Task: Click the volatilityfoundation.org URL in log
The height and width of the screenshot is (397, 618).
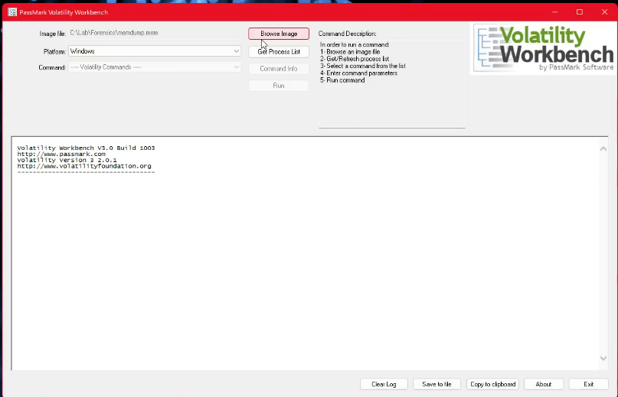Action: (84, 166)
